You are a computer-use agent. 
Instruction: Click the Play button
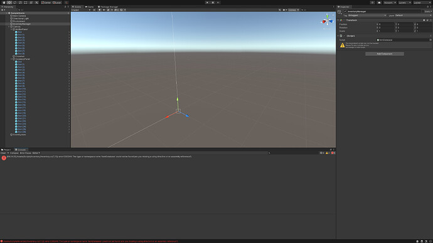click(x=207, y=3)
